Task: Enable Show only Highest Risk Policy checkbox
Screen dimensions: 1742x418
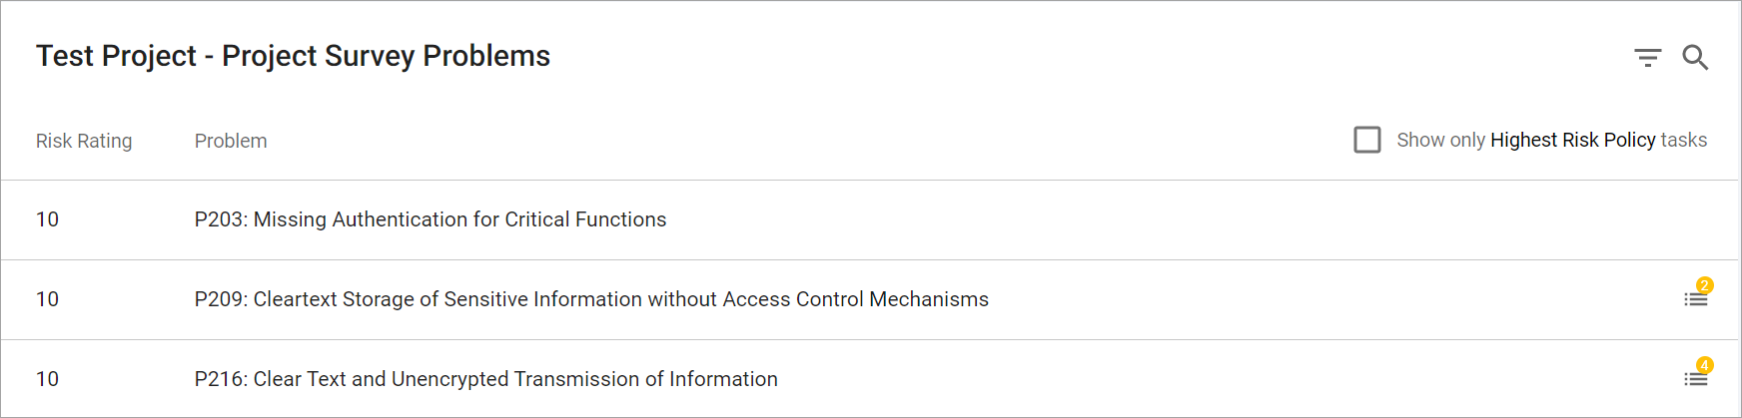Action: [1367, 140]
